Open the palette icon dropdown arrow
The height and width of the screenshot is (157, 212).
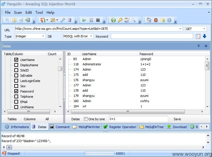click(x=57, y=20)
